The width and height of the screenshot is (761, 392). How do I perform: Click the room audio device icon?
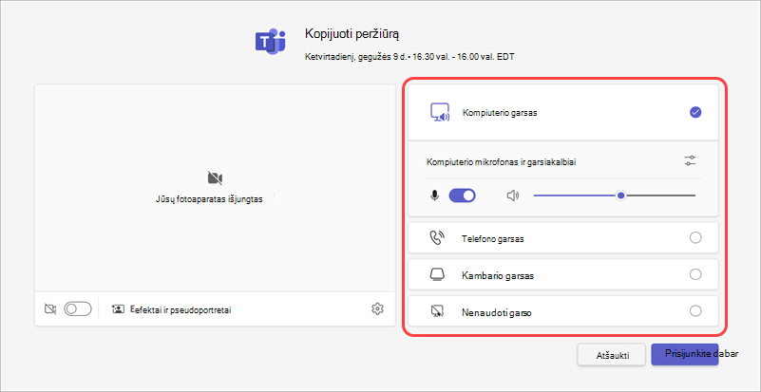(x=437, y=274)
